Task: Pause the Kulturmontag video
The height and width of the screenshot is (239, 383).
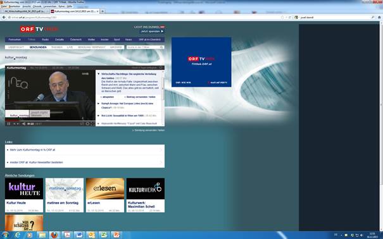Action: [9, 124]
